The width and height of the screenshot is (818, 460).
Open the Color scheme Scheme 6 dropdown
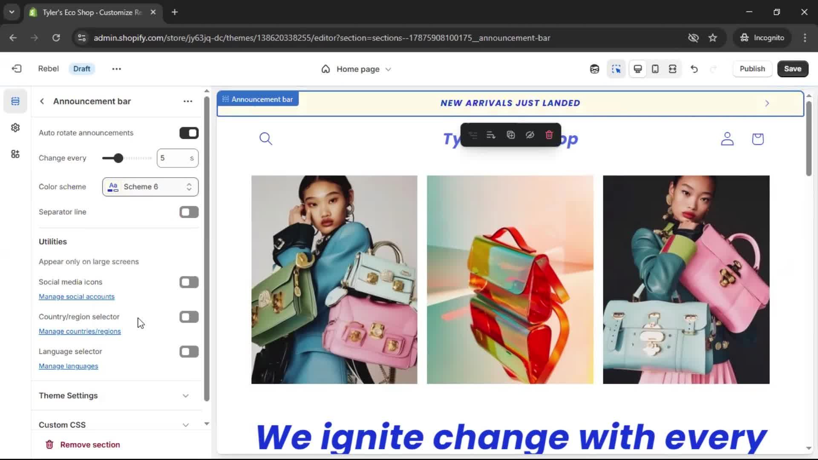click(x=150, y=187)
